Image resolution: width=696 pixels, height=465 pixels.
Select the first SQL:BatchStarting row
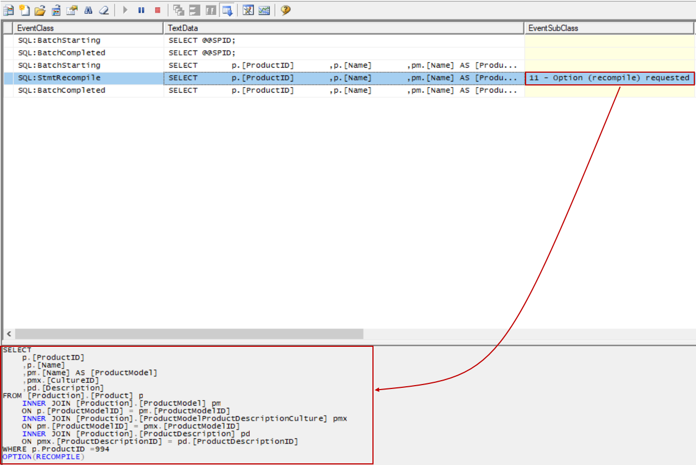[59, 41]
